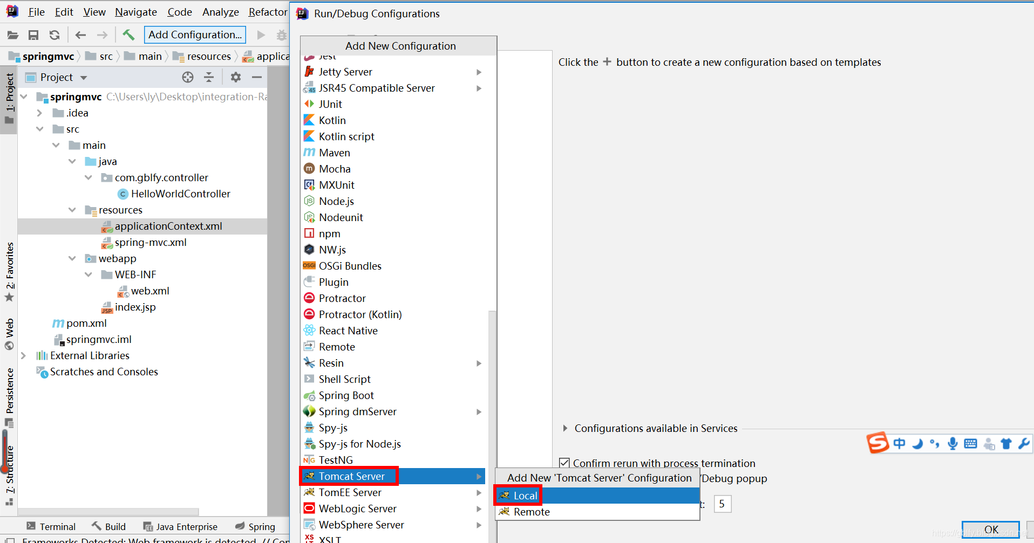Click the OK button
1034x543 pixels.
coord(991,530)
